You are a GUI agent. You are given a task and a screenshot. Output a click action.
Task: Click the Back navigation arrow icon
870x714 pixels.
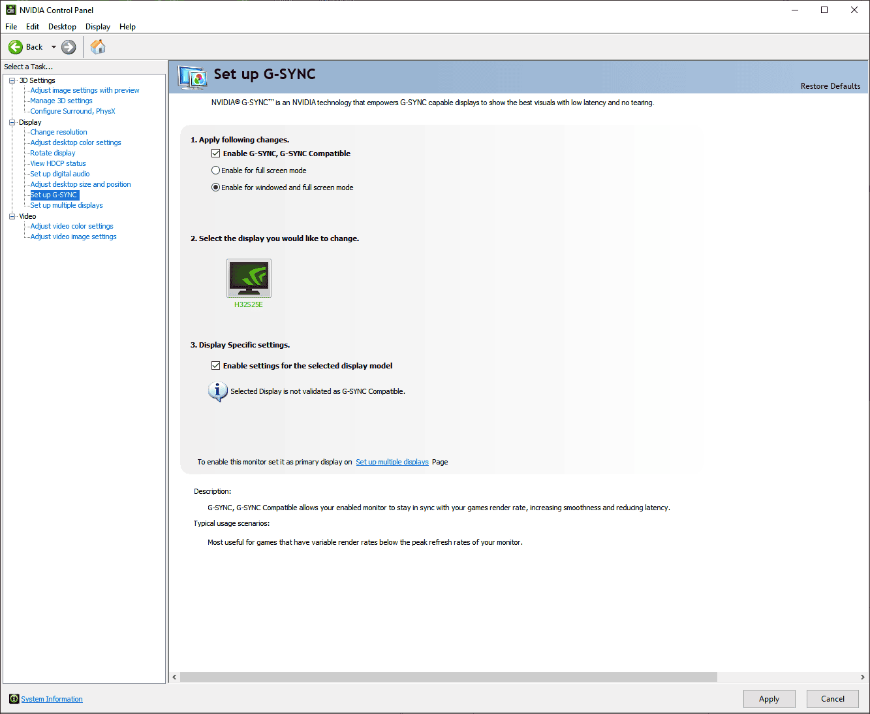(x=16, y=46)
